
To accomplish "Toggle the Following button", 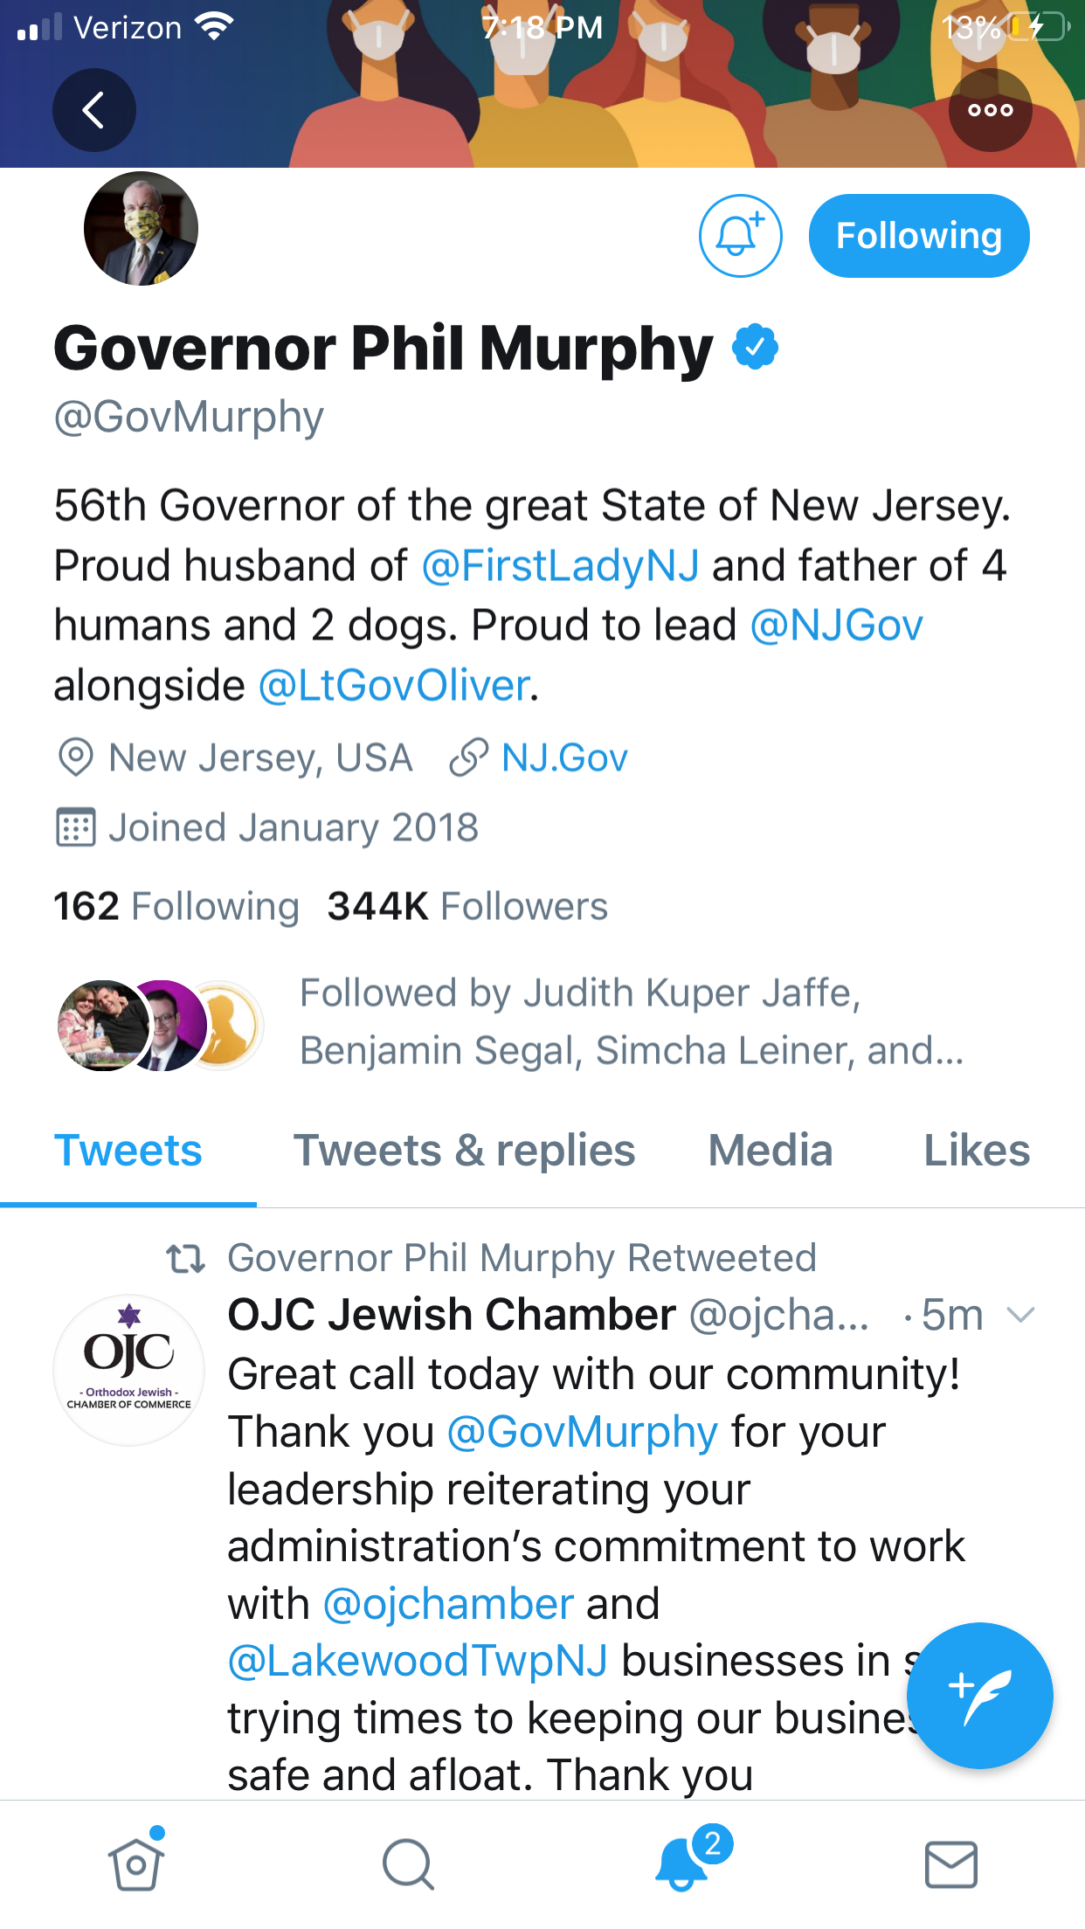I will pos(919,236).
